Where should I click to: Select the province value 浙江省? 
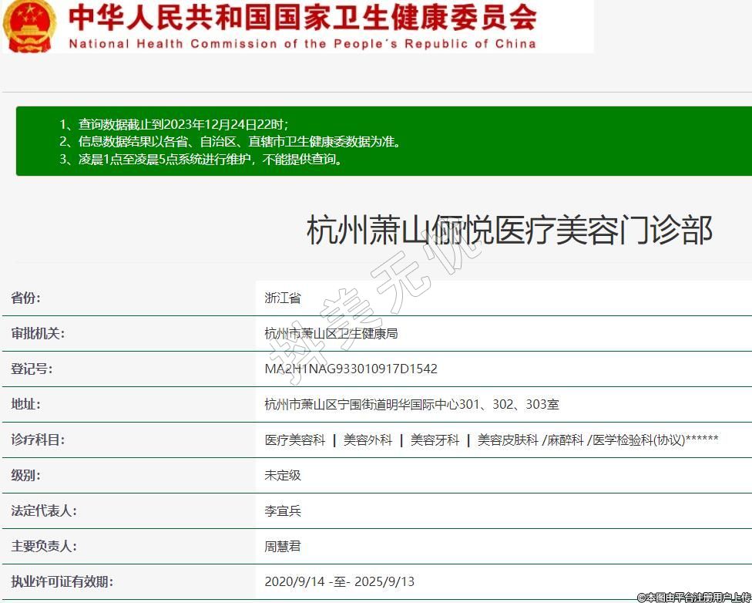tap(283, 298)
